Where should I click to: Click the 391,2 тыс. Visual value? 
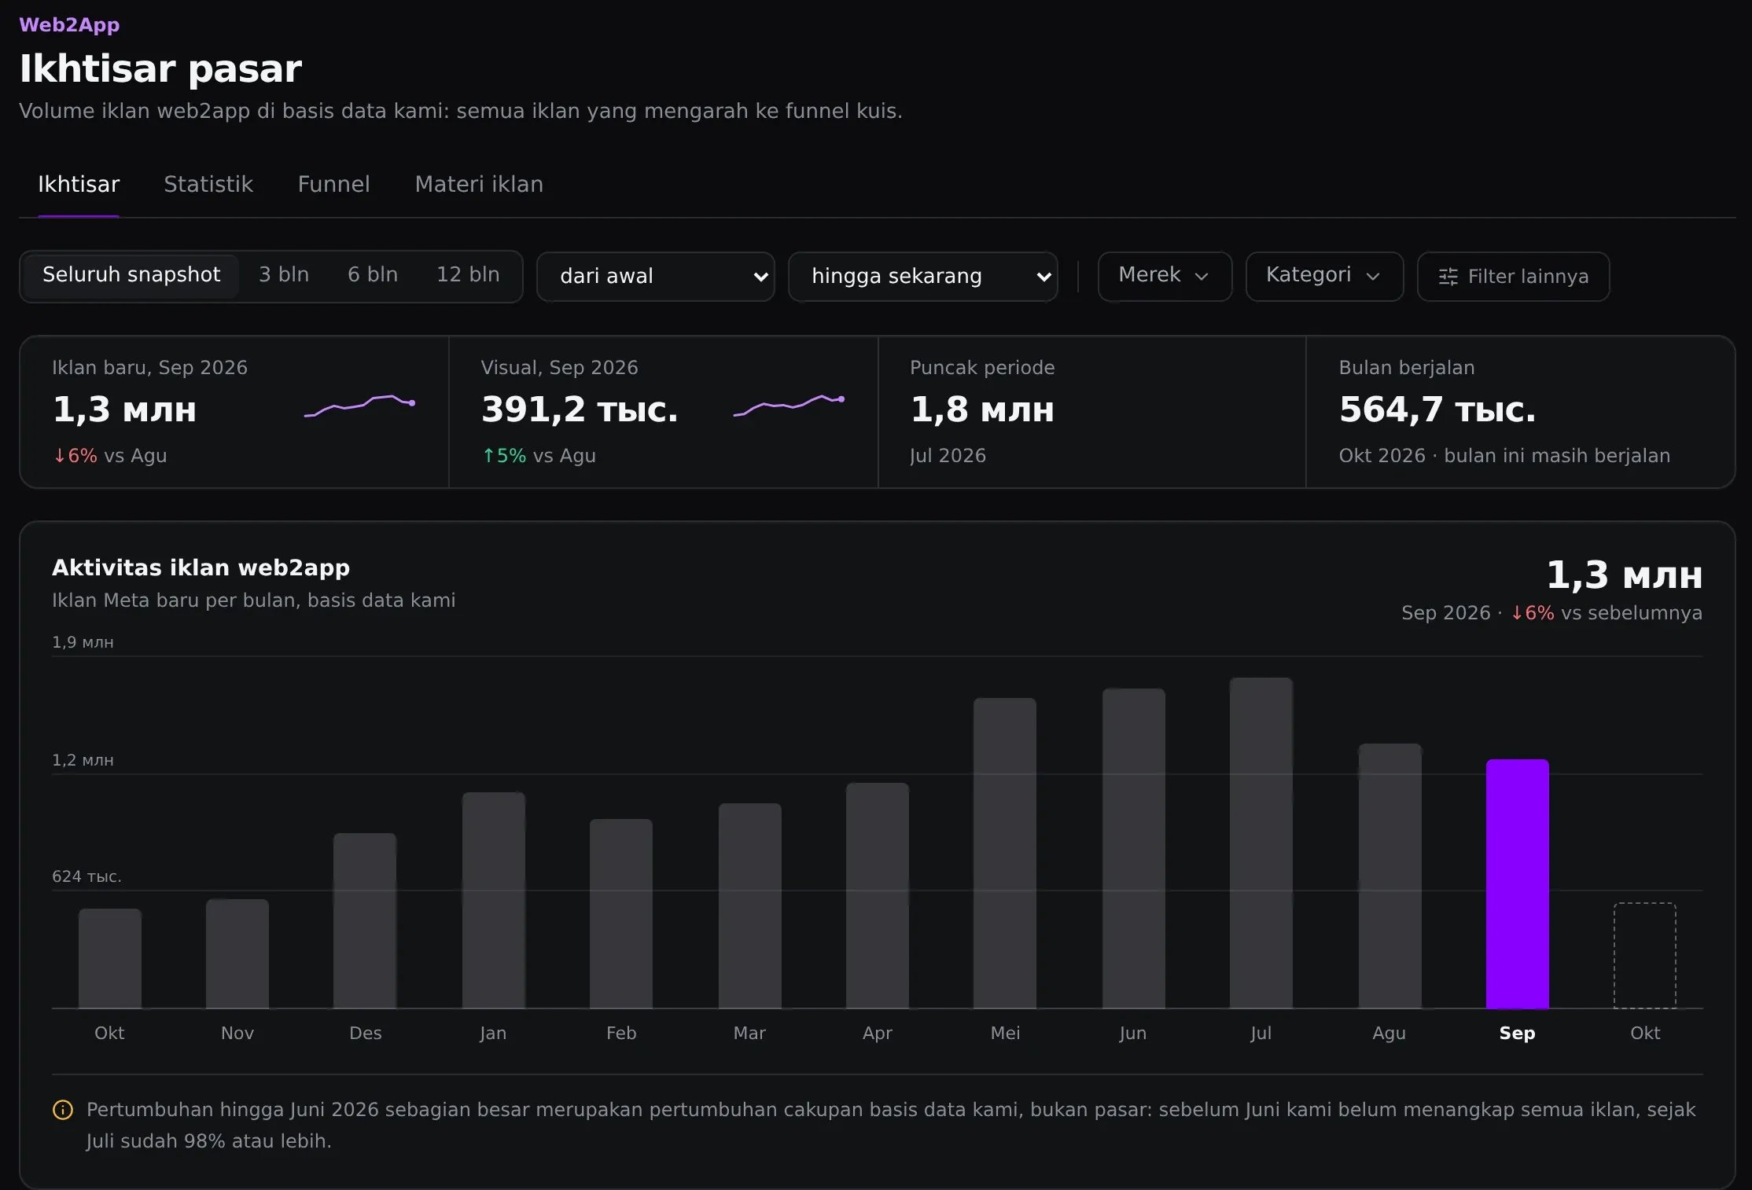(580, 410)
